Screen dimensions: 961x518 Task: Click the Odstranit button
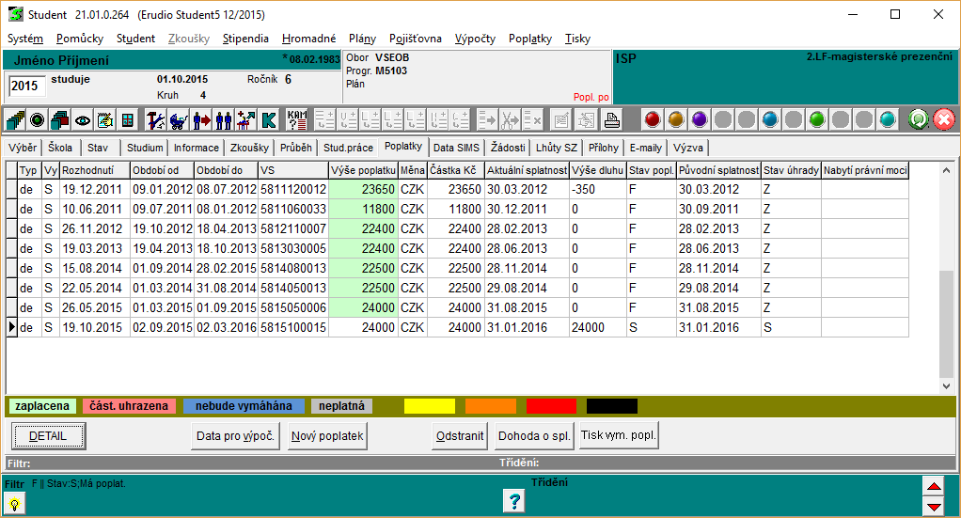[461, 436]
